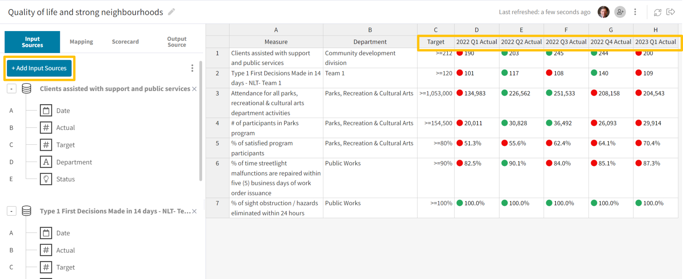Remove the Clients assisted source via its X
The width and height of the screenshot is (683, 279).
tap(194, 88)
